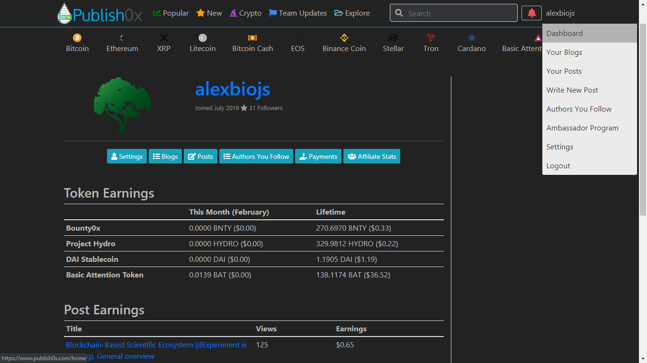Click the "$0.65" post earnings value

[345, 345]
